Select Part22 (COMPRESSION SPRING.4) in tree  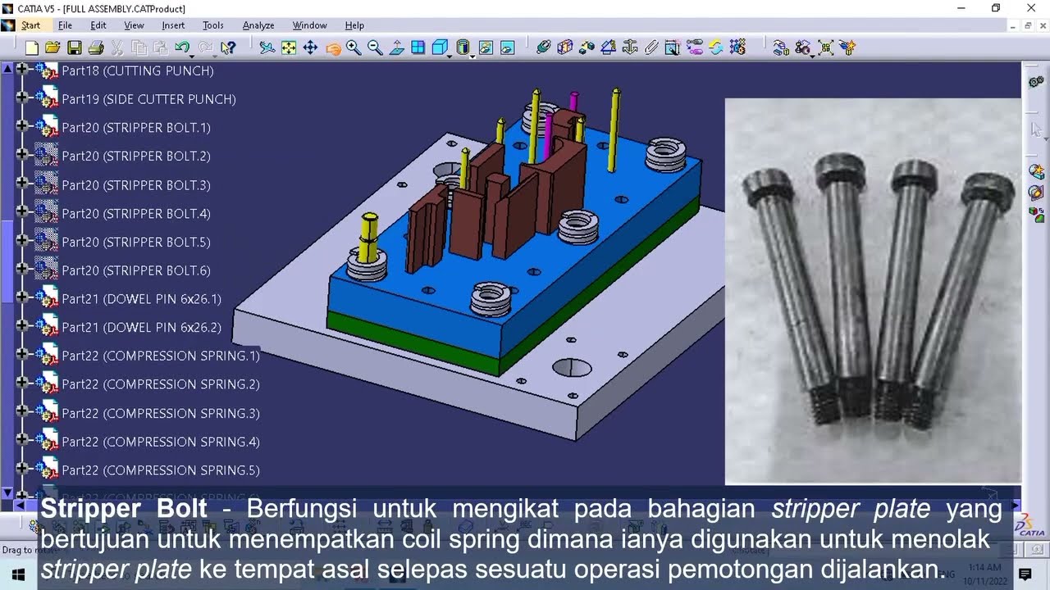tap(161, 441)
